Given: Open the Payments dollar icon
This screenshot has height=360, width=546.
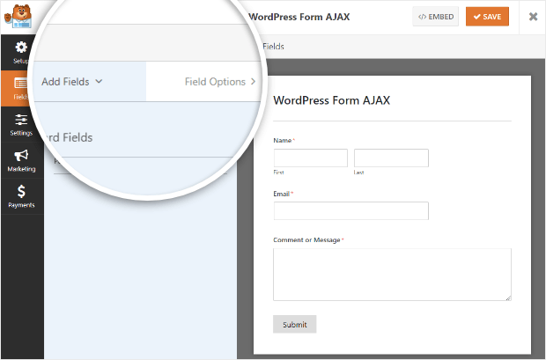Looking at the screenshot, I should 21,192.
